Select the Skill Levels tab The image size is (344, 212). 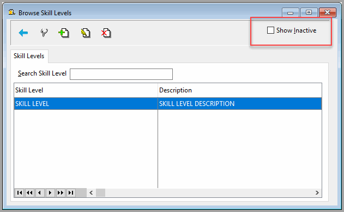coord(29,56)
